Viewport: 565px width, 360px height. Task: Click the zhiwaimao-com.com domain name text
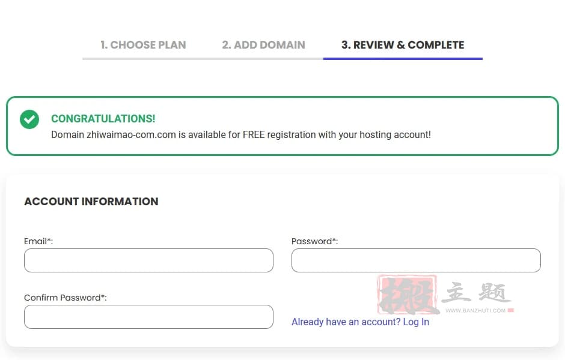[x=131, y=135]
